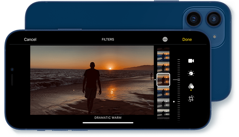
Task: Tap the home indicator bar
Action: coord(108,123)
